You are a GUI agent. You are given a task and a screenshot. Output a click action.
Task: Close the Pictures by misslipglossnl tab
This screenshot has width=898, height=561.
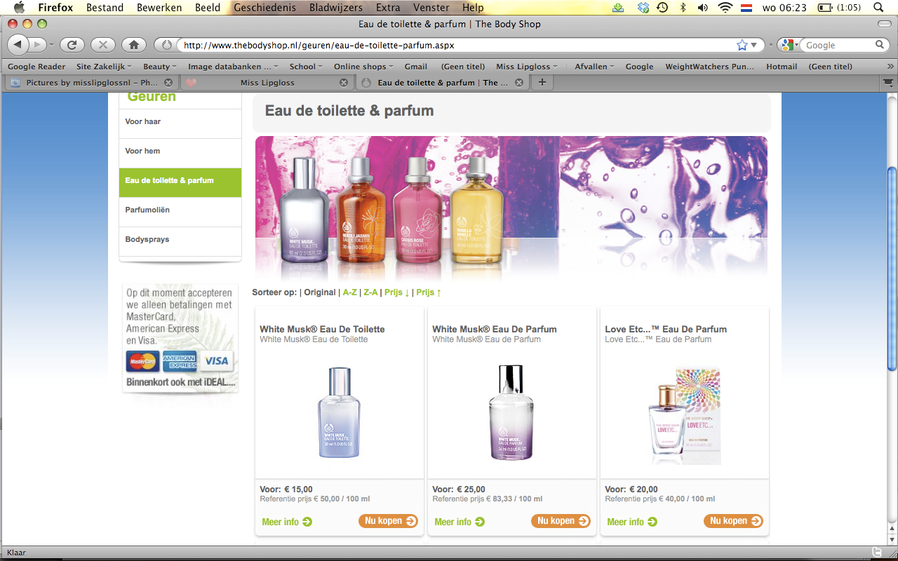(168, 83)
